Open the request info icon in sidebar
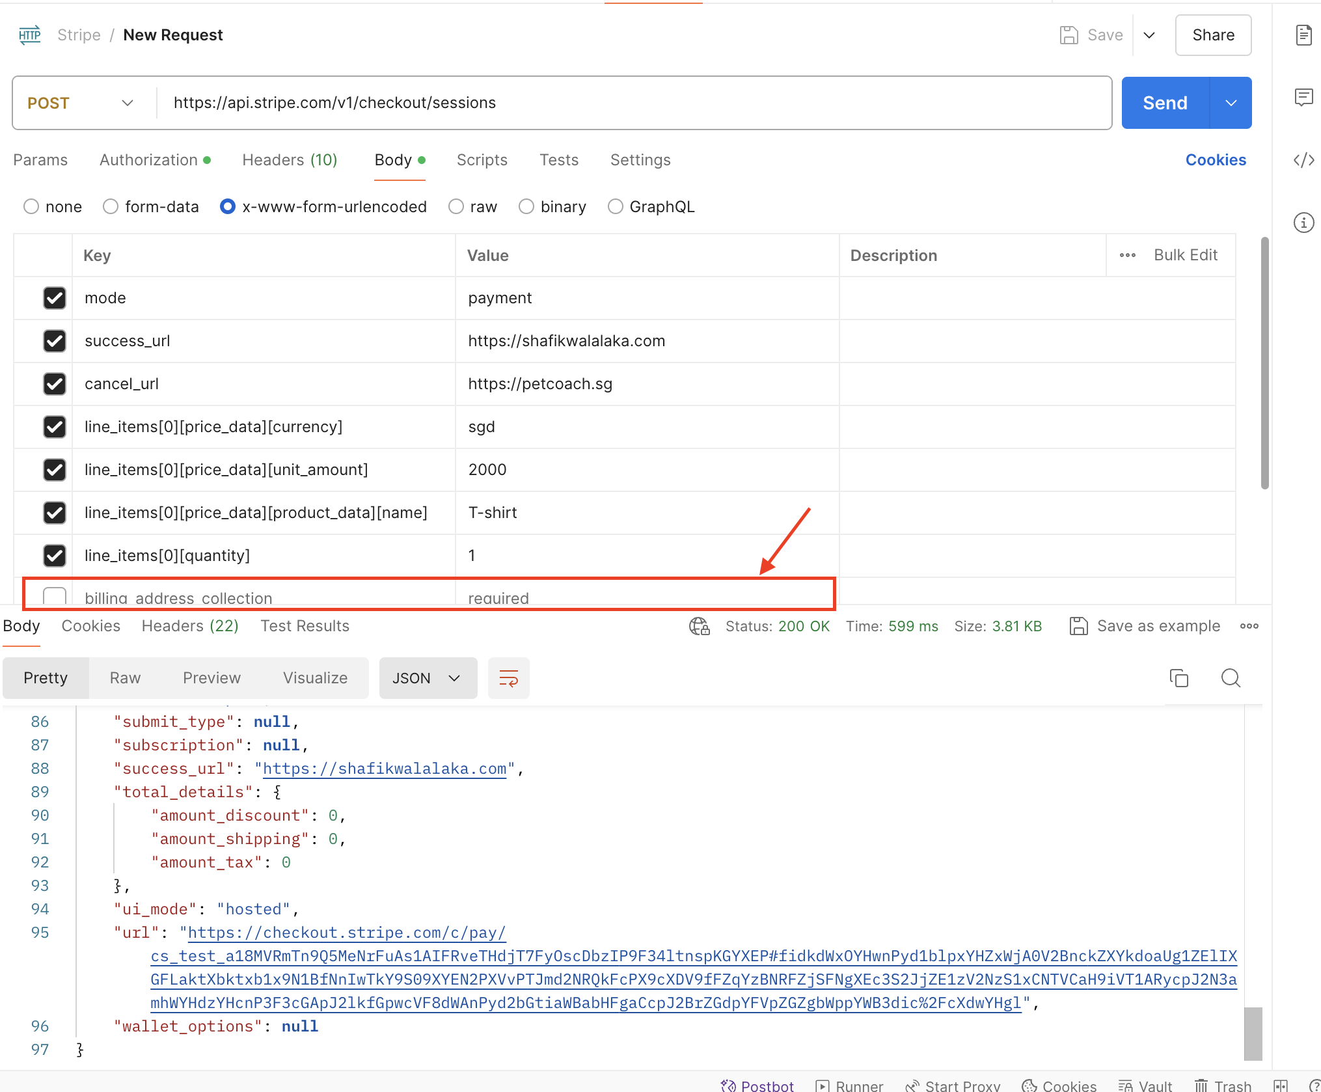Viewport: 1321px width, 1092px height. coord(1303,223)
